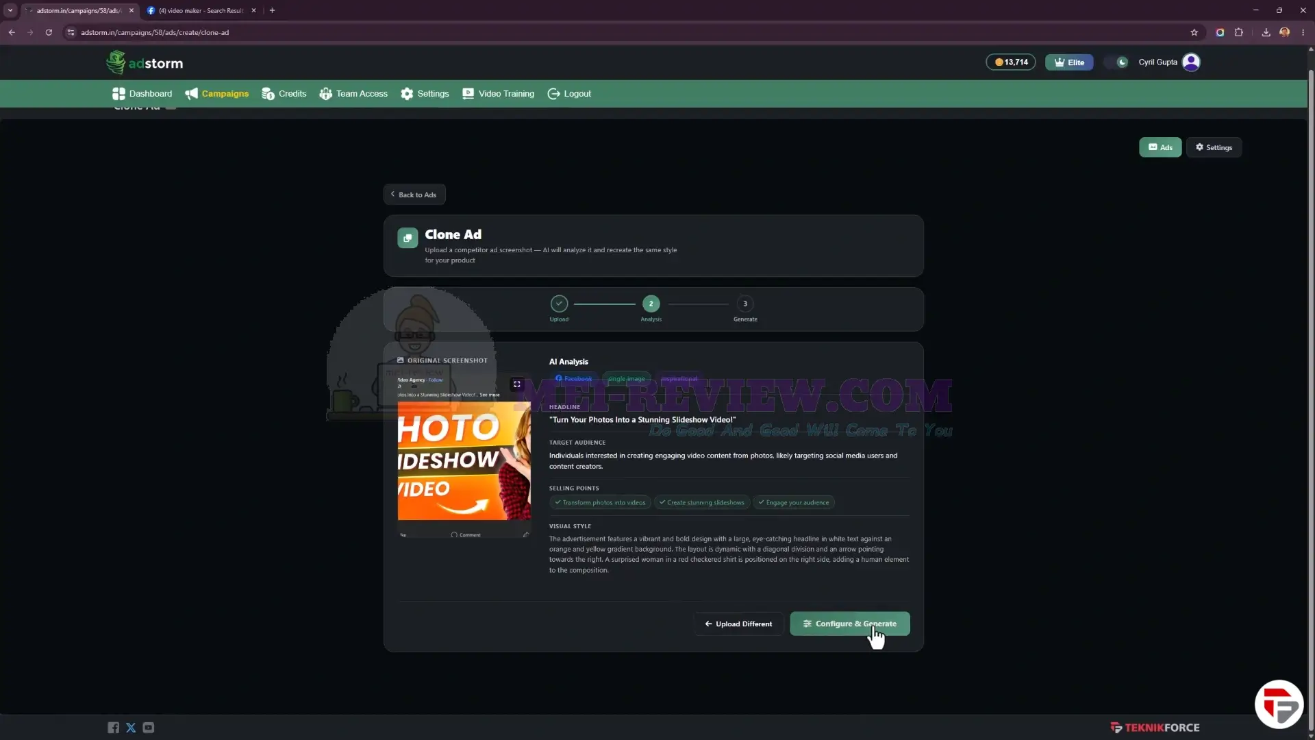
Task: Click the 13,714 credits coin badge
Action: click(x=1011, y=62)
